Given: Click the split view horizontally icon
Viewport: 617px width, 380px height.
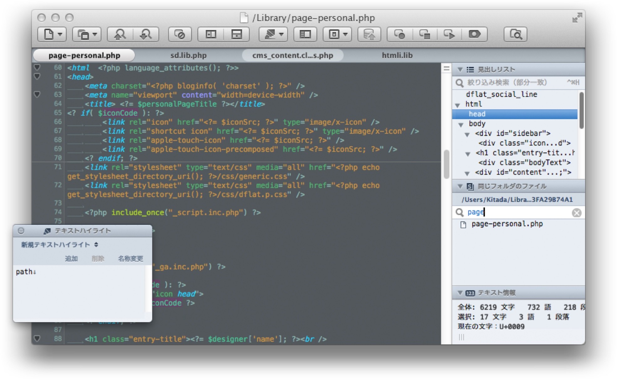Looking at the screenshot, I should (x=236, y=34).
